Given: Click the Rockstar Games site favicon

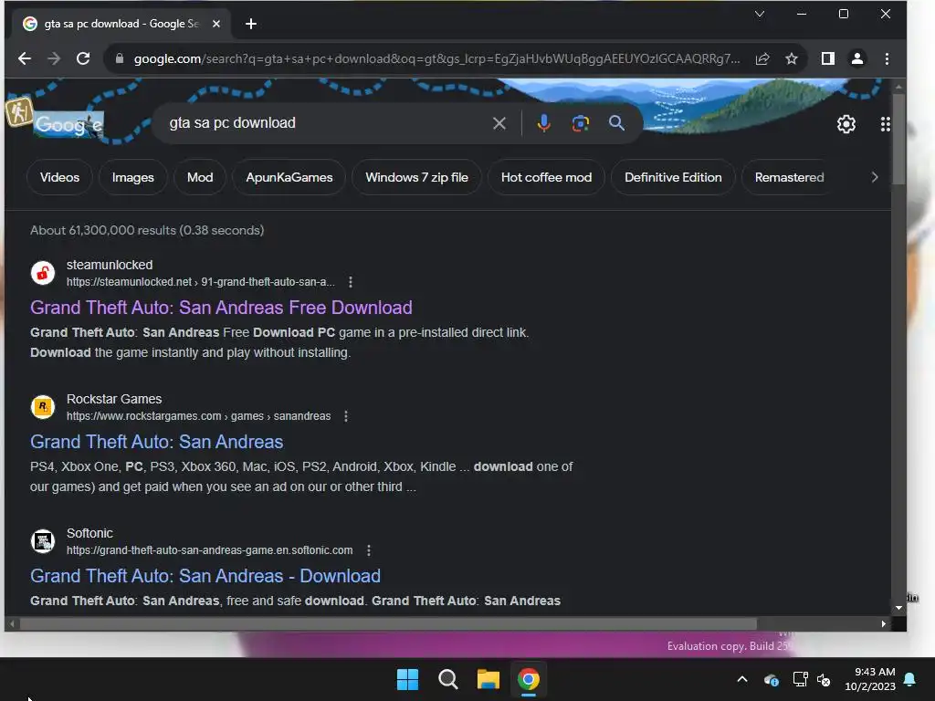Looking at the screenshot, I should tap(43, 407).
